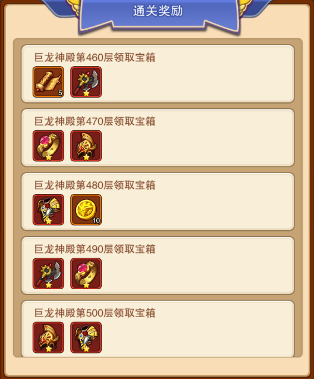This screenshot has height=379, width=314.
Task: Select the ruby ring in floor 490 rewards
Action: click(x=86, y=273)
